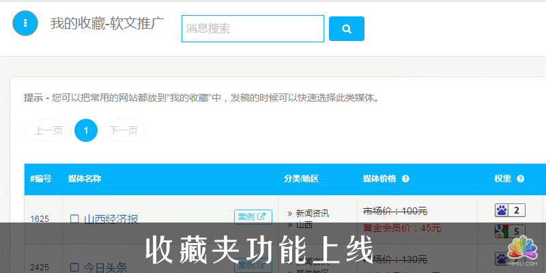Click the colorful weight icon showing 5

pyautogui.click(x=510, y=231)
